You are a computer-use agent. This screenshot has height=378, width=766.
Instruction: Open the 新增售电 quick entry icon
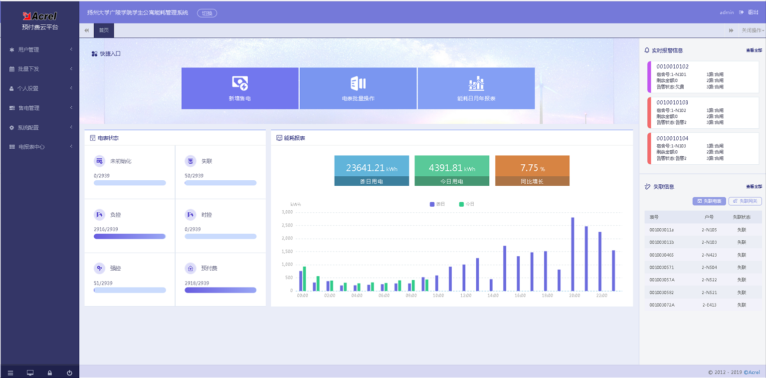240,83
